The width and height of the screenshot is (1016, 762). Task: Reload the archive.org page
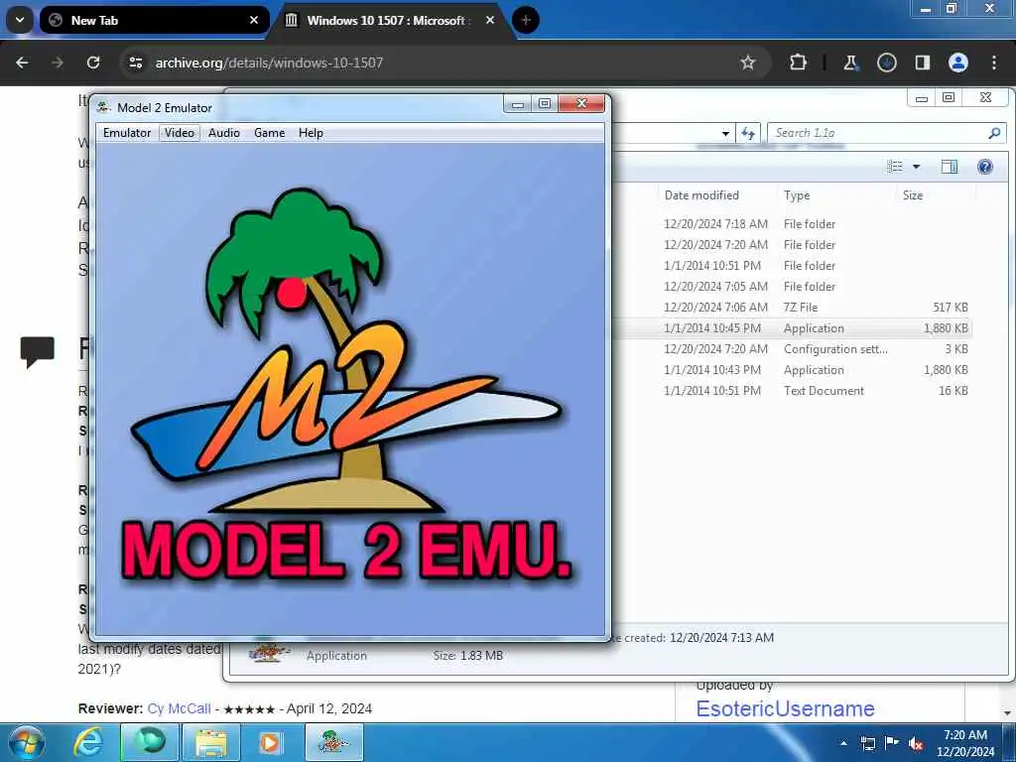93,63
